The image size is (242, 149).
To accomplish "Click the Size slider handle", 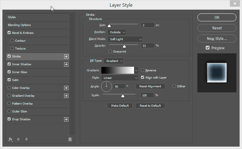I will tap(109, 26).
